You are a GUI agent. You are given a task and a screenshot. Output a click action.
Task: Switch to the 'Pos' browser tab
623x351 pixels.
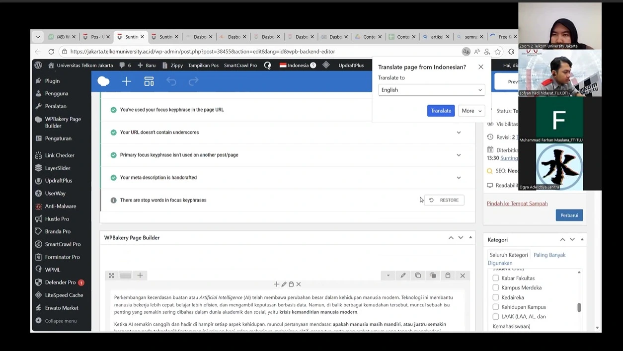point(97,37)
